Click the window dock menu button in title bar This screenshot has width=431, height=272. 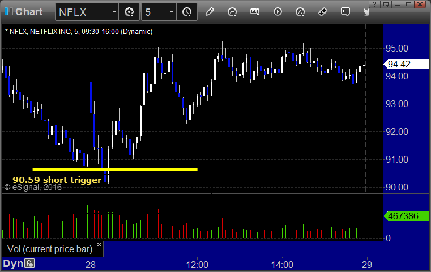click(x=386, y=4)
